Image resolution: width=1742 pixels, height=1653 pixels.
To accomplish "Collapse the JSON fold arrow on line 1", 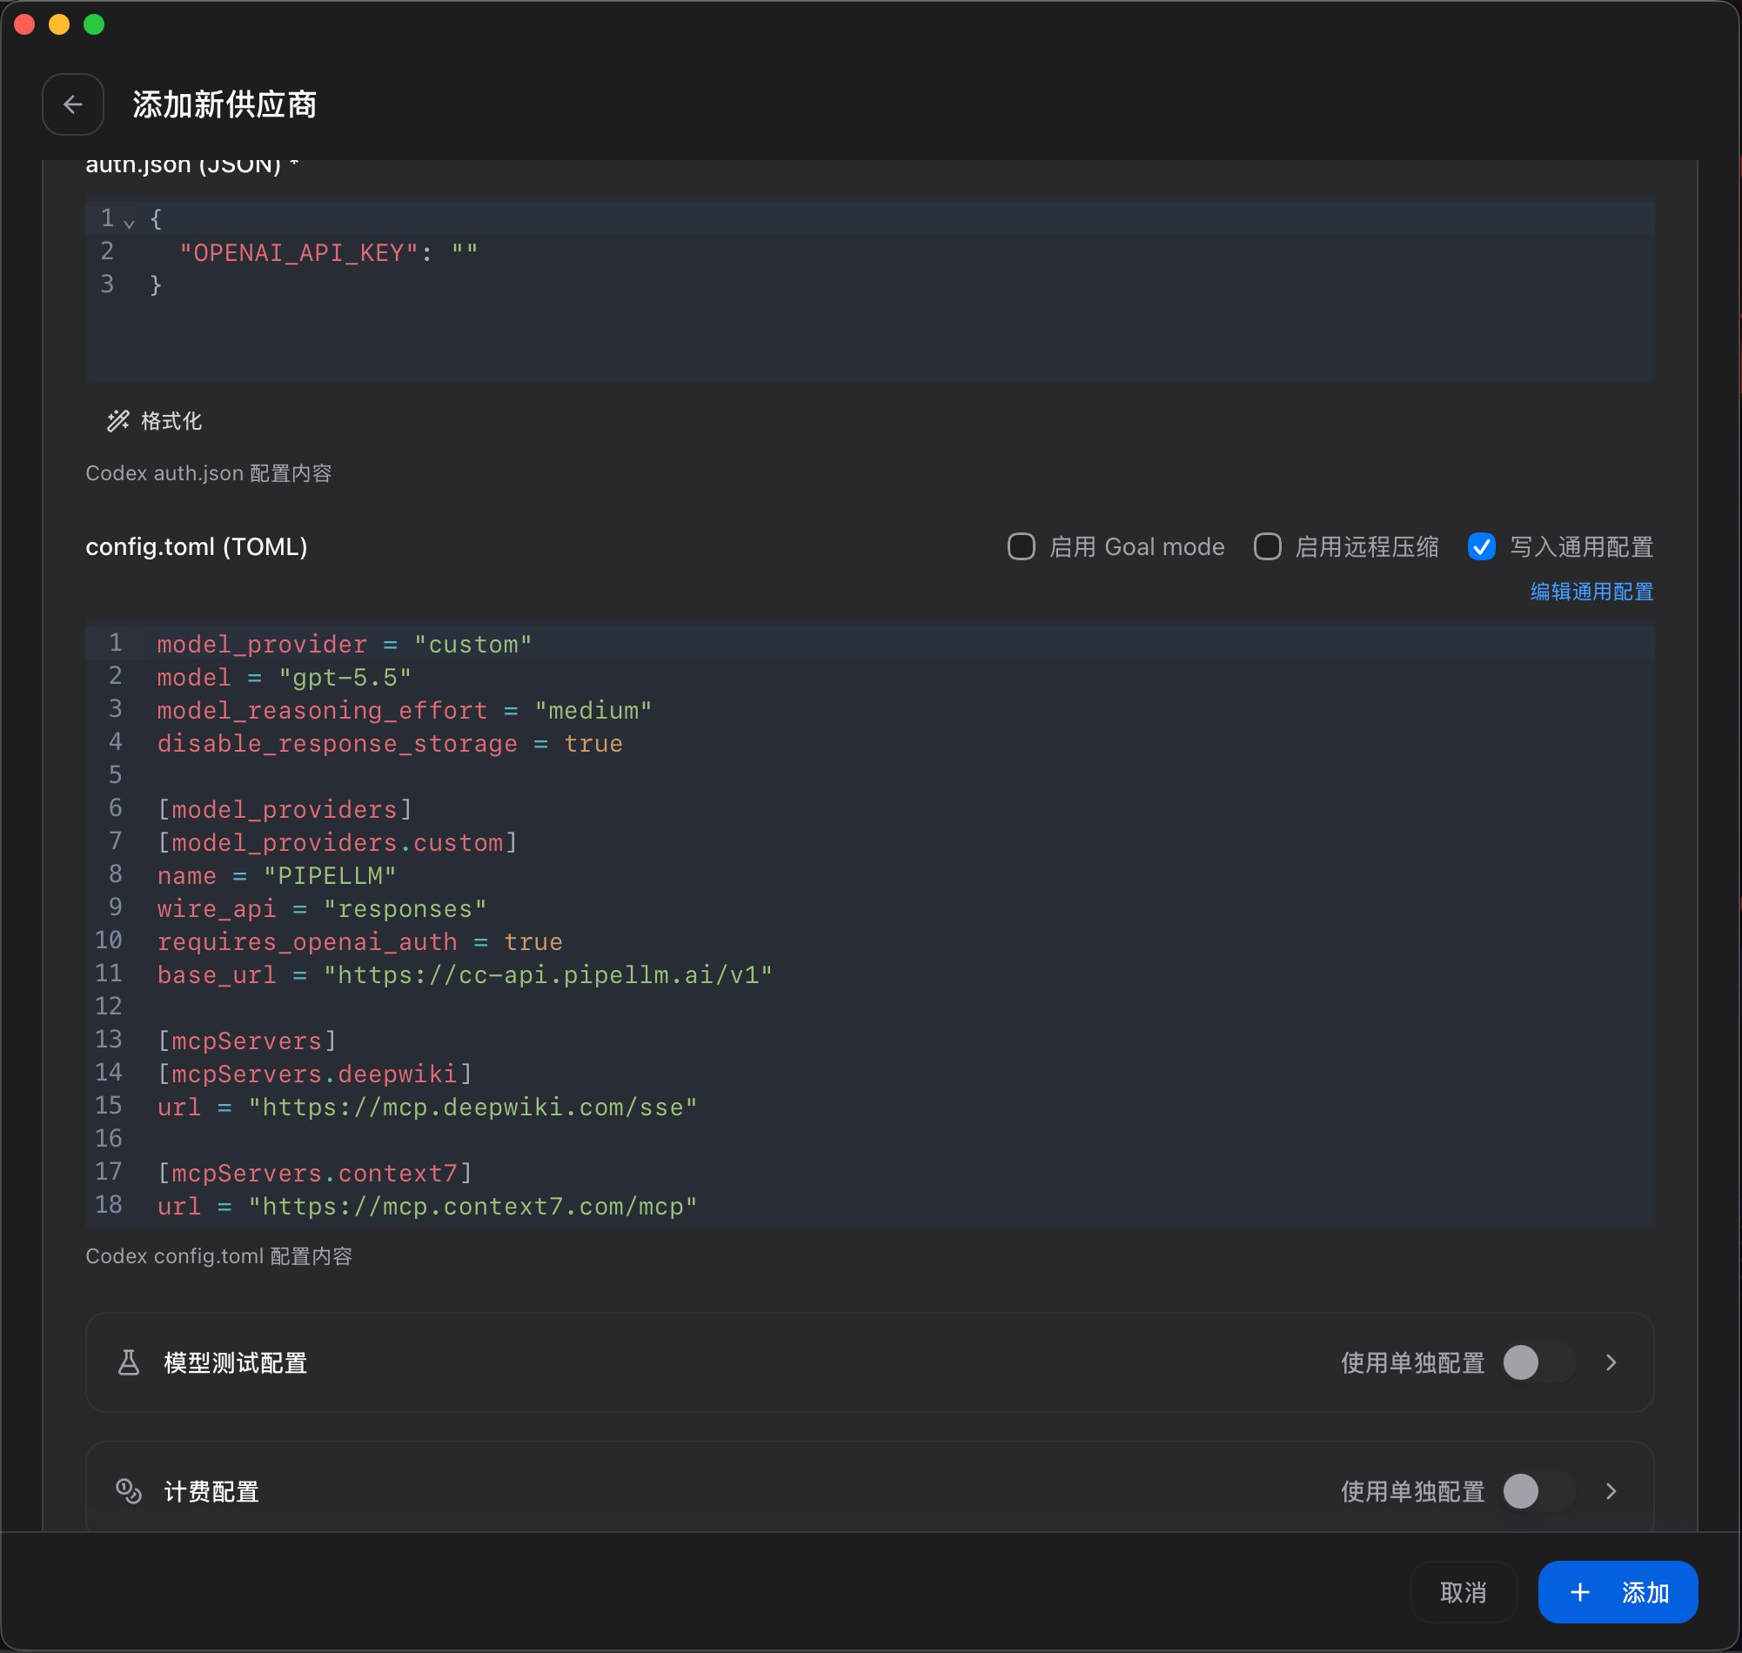I will pyautogui.click(x=130, y=222).
